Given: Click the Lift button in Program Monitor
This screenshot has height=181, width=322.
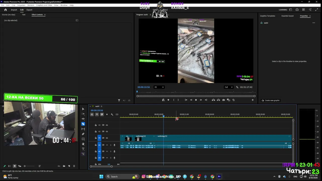Looking at the screenshot, I should coord(213,100).
